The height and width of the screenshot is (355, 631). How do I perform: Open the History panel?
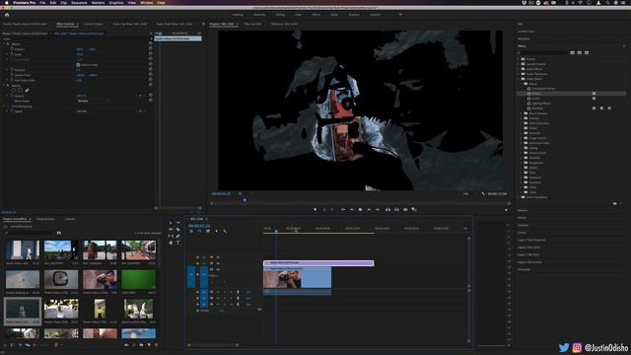pyautogui.click(x=523, y=218)
